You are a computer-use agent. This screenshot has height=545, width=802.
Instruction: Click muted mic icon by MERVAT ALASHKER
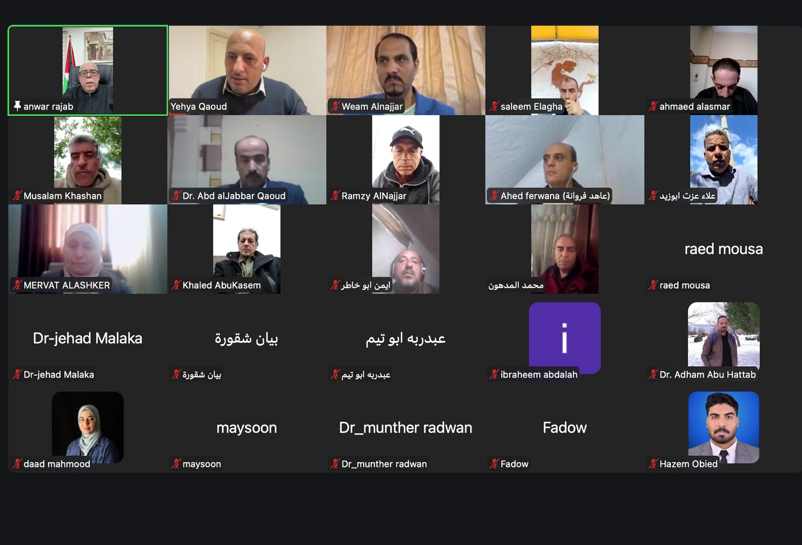(x=17, y=285)
